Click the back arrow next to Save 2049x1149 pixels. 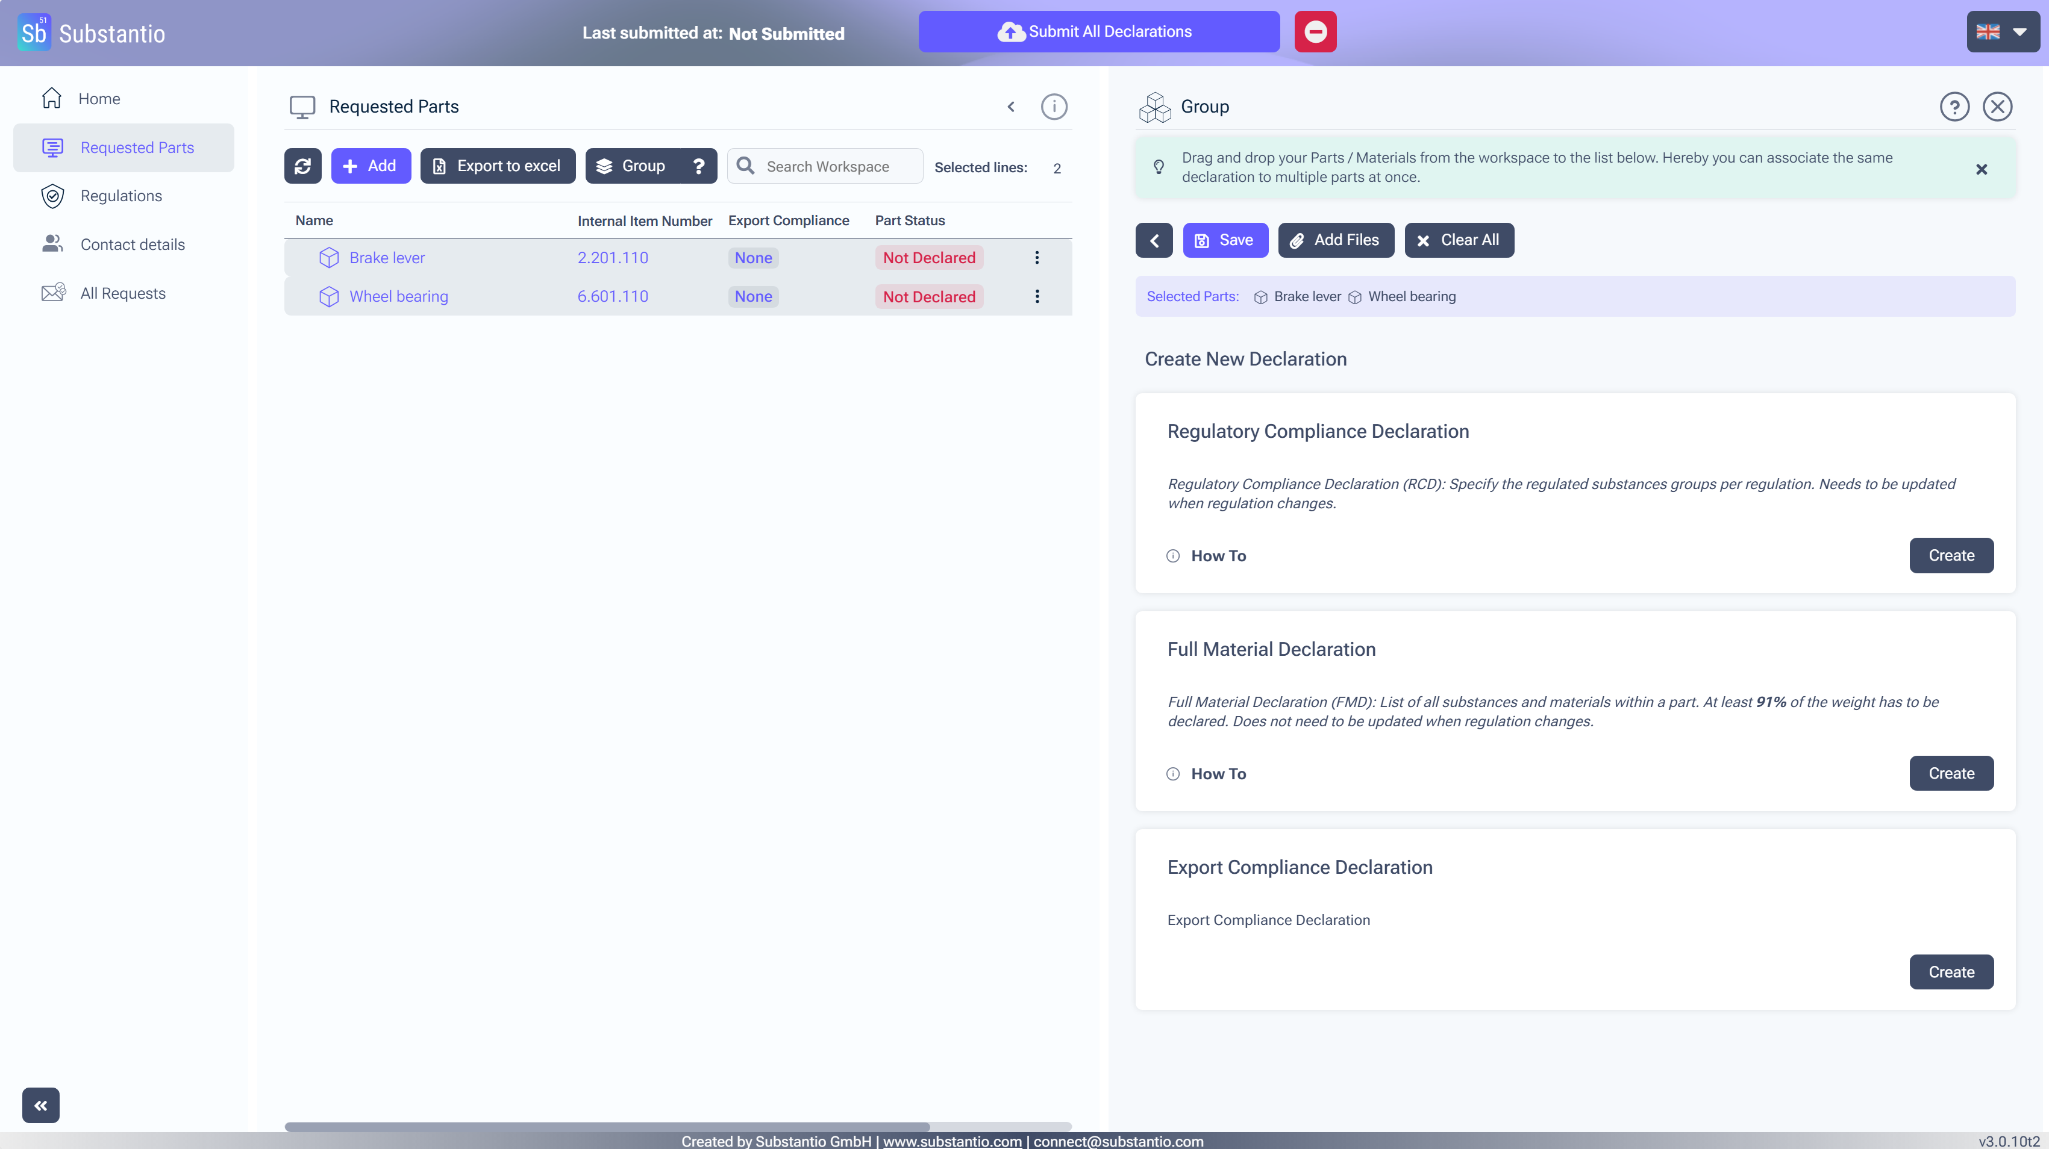tap(1153, 240)
